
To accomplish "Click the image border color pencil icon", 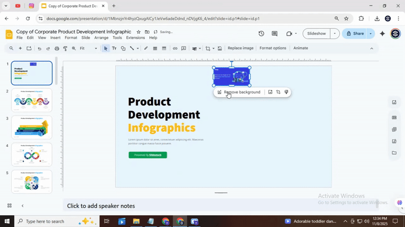I will [146, 49].
